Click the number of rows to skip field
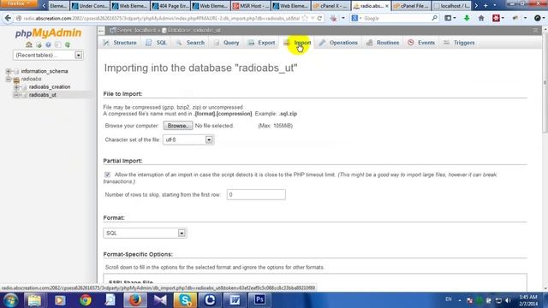548x308 pixels. point(256,194)
